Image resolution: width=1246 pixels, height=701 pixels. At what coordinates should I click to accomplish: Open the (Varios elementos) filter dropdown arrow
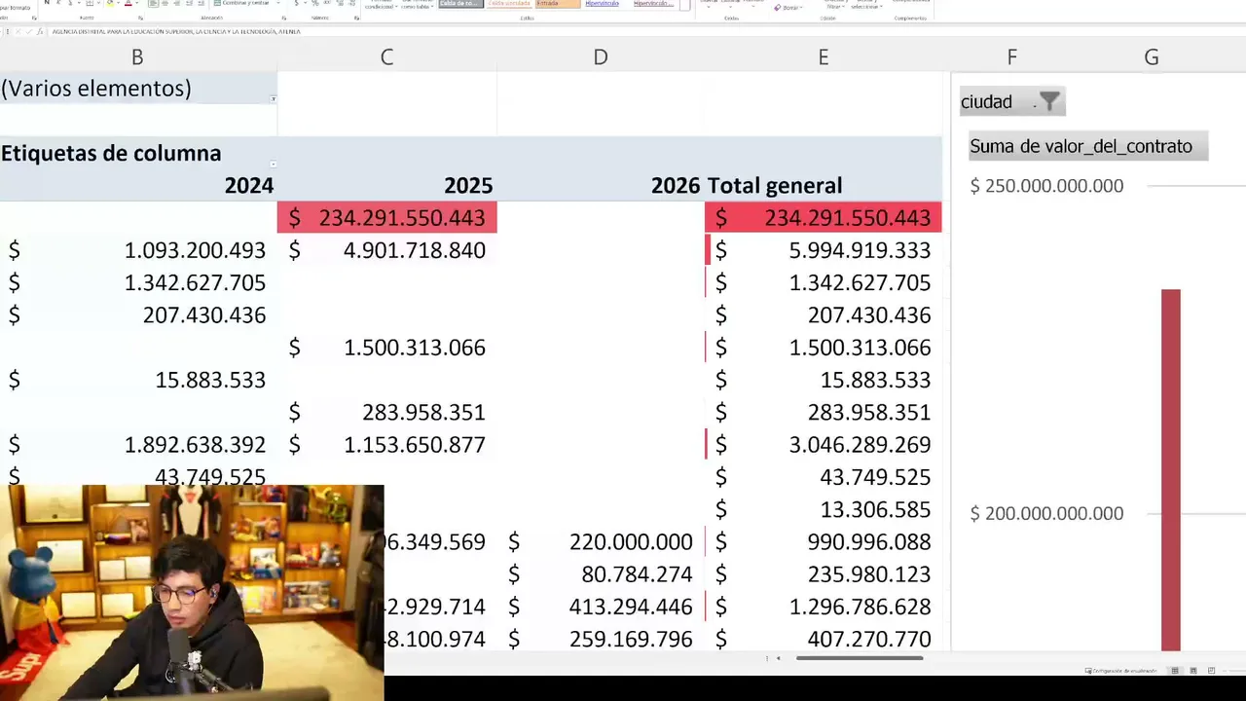(x=273, y=98)
